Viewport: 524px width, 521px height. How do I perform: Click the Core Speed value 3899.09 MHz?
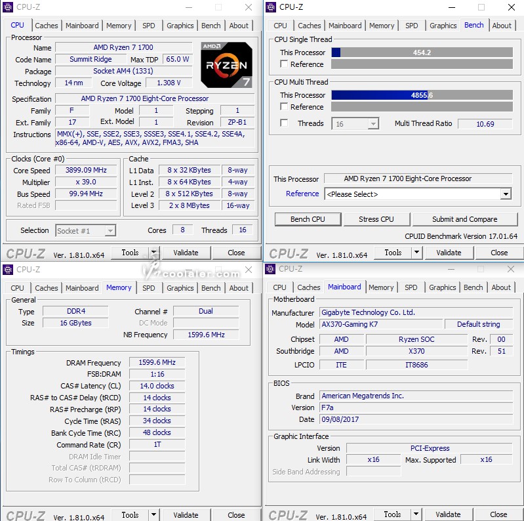pos(86,170)
